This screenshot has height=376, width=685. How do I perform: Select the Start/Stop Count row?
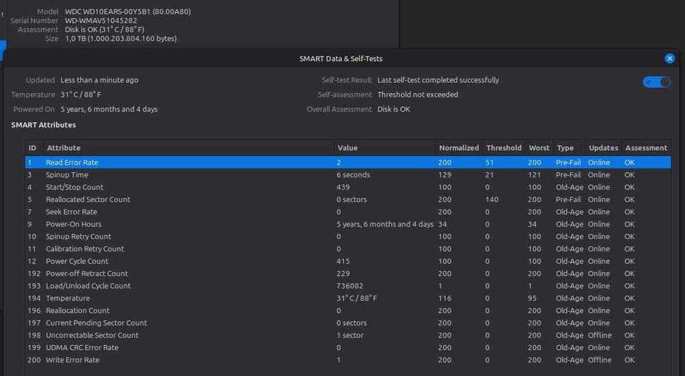348,187
